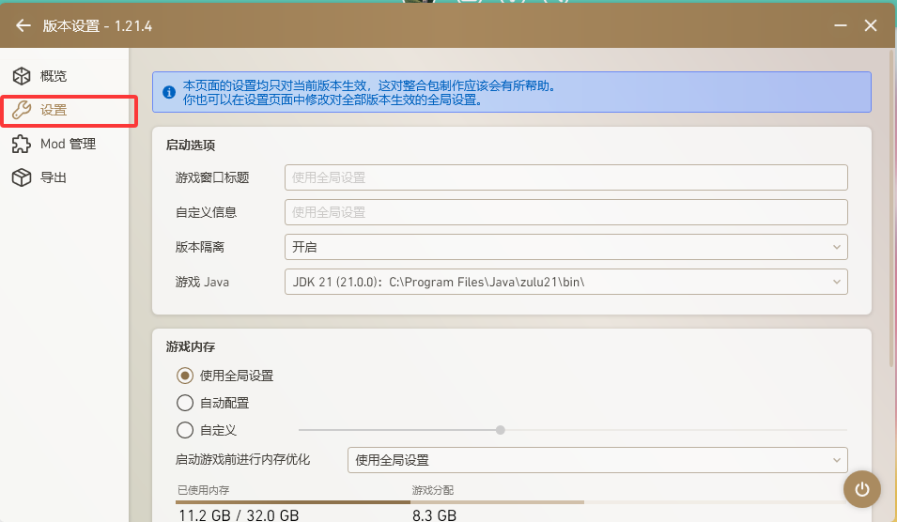Click the 版本设置 - 1.21.4 title text

pyautogui.click(x=98, y=25)
